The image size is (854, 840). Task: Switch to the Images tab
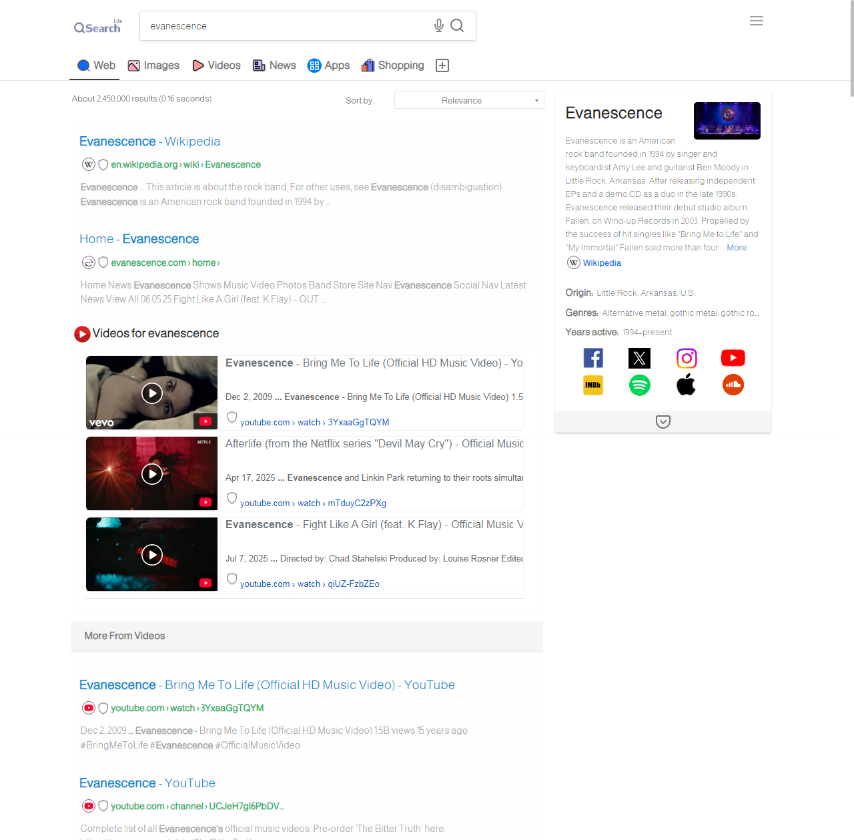153,65
